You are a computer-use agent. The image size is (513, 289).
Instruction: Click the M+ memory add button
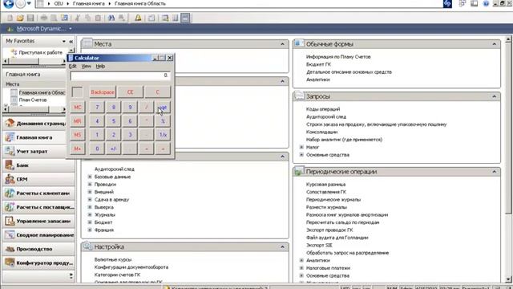click(x=78, y=149)
